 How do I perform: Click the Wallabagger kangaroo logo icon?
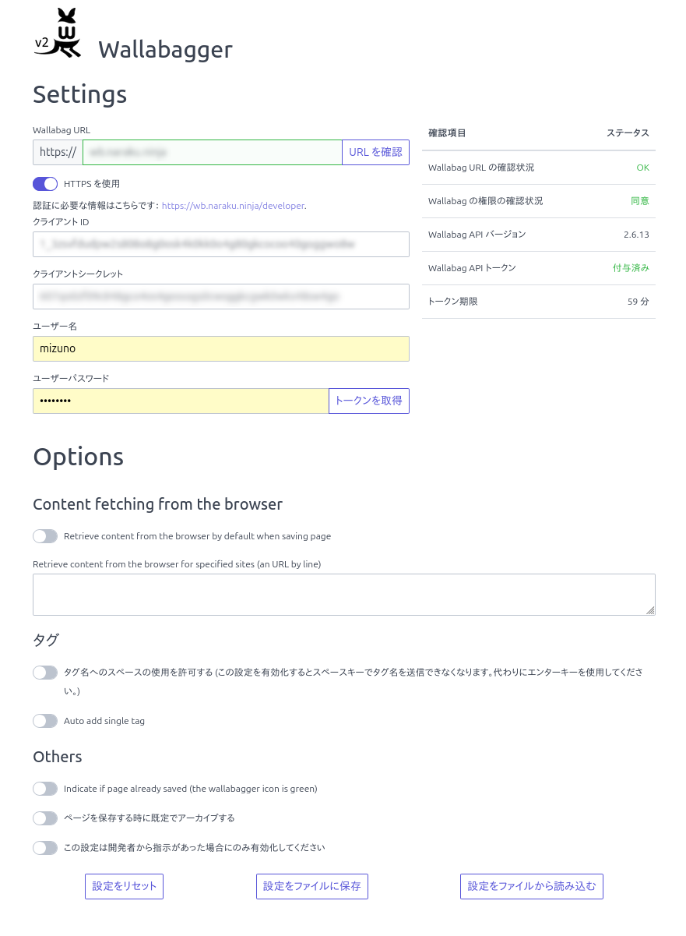pyautogui.click(x=58, y=35)
